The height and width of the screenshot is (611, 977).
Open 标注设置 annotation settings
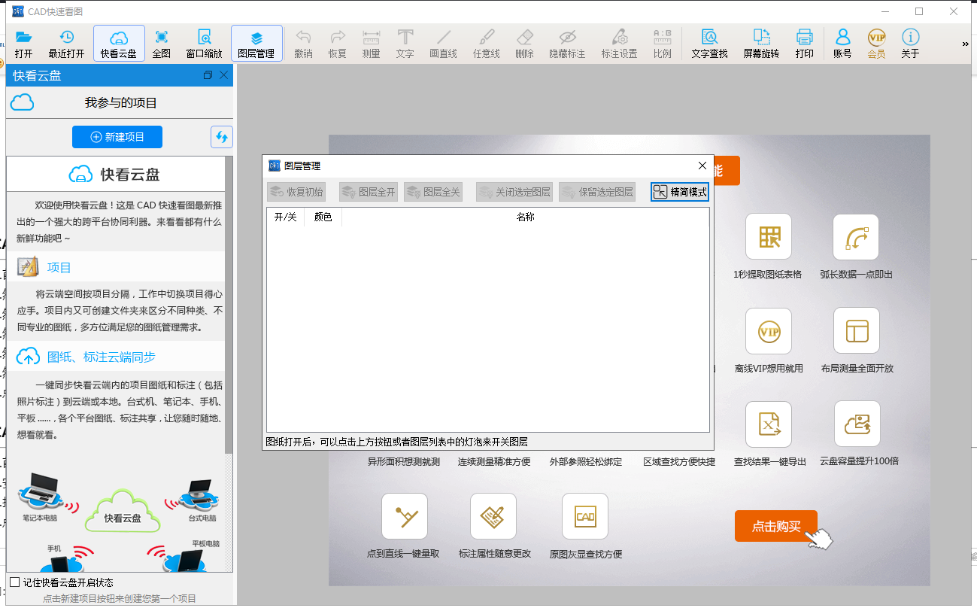click(619, 44)
